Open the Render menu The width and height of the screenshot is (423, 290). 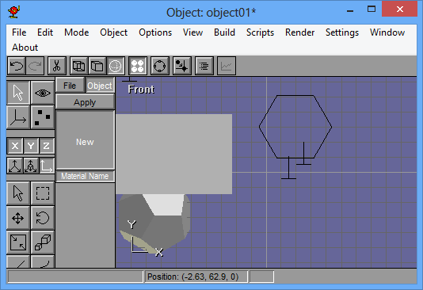(x=299, y=32)
